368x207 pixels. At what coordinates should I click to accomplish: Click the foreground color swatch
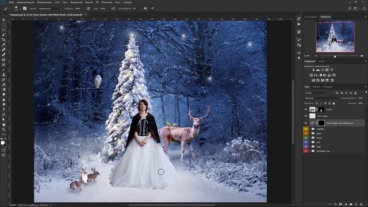[x=2, y=143]
